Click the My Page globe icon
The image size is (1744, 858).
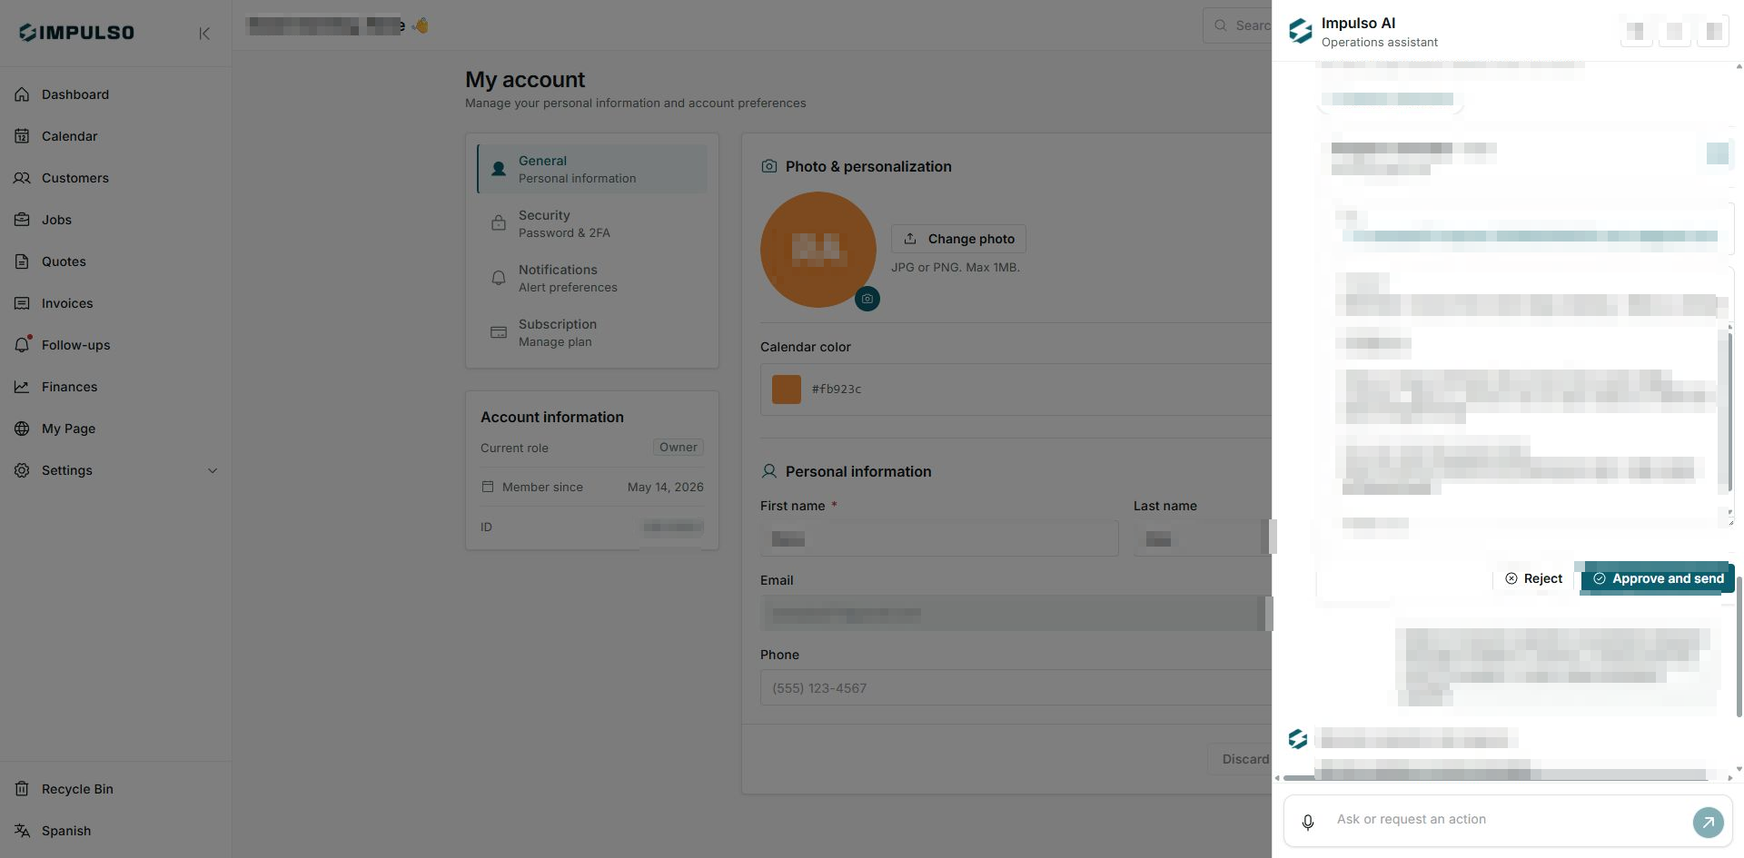[x=22, y=429]
